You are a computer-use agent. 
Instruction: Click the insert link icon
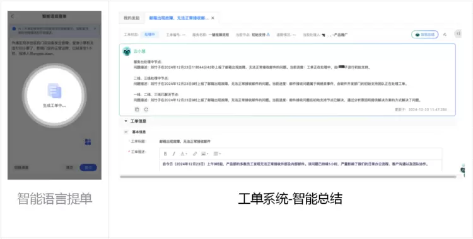click(x=195, y=154)
